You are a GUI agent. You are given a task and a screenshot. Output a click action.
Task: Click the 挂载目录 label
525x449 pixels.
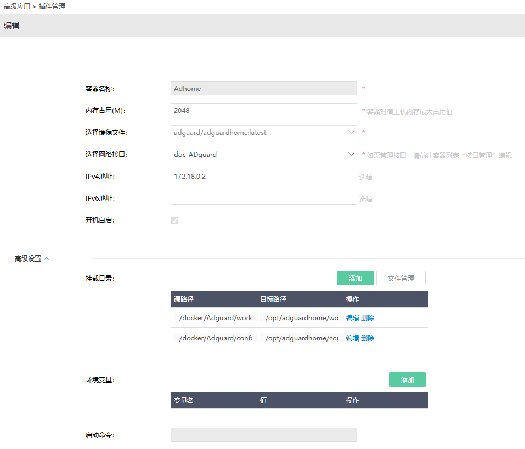(x=100, y=279)
